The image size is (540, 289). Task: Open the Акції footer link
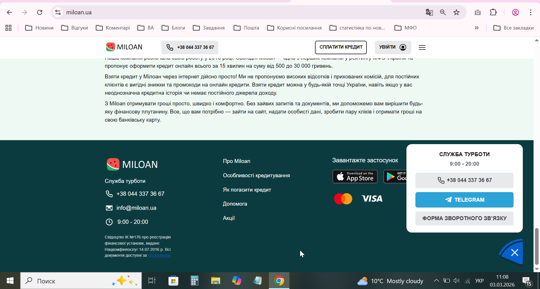229,218
